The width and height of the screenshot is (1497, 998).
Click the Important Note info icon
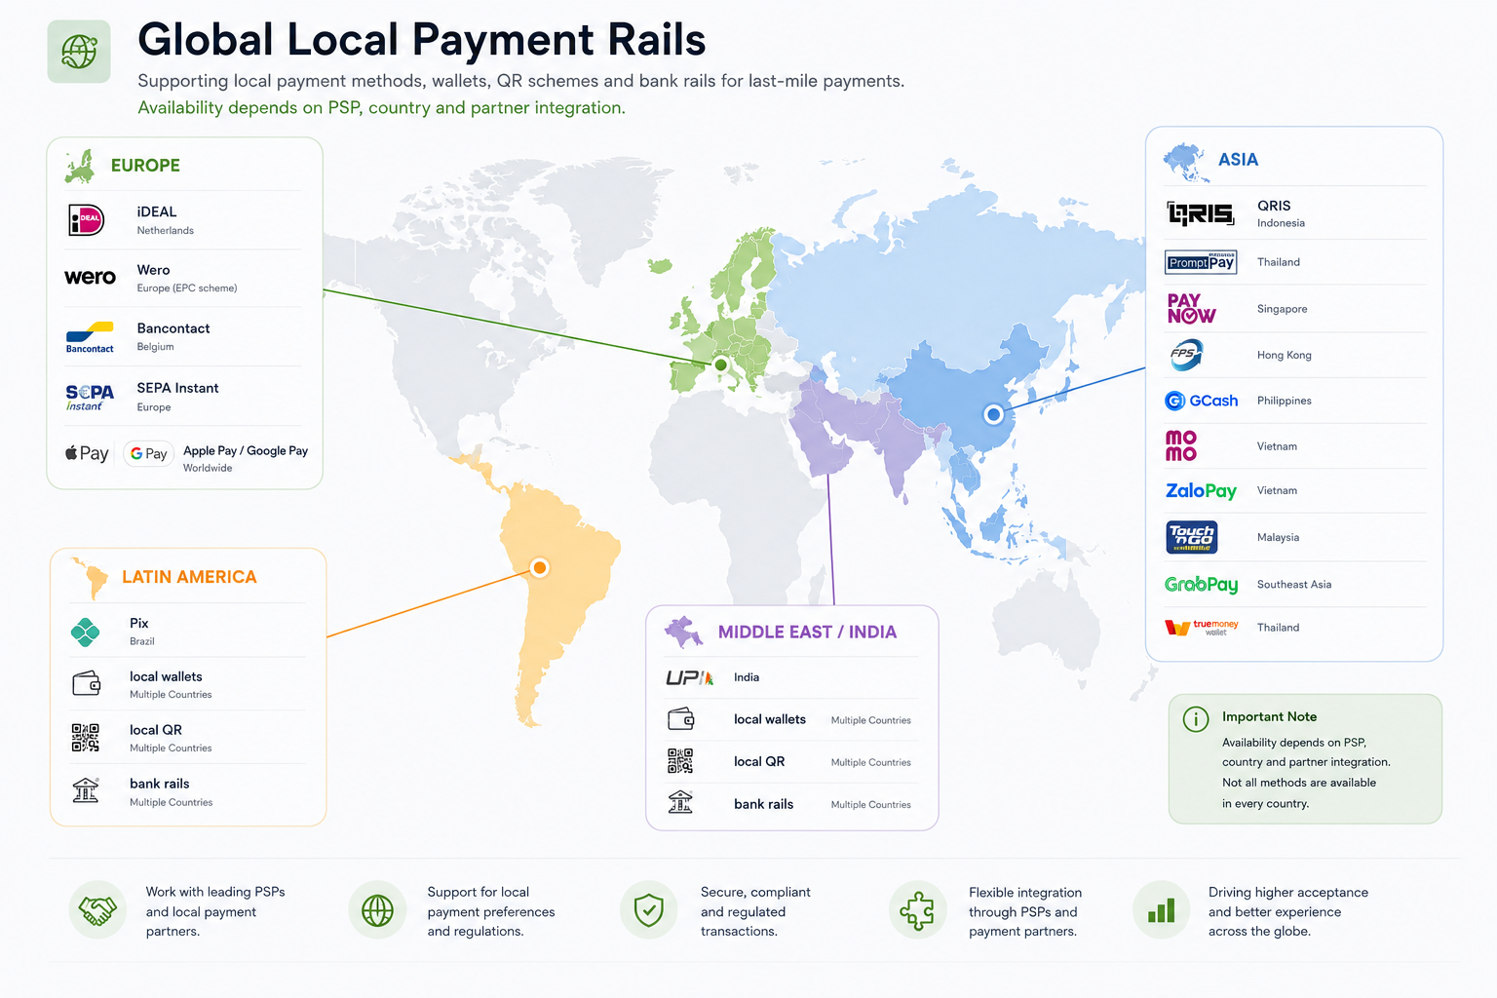(x=1196, y=719)
